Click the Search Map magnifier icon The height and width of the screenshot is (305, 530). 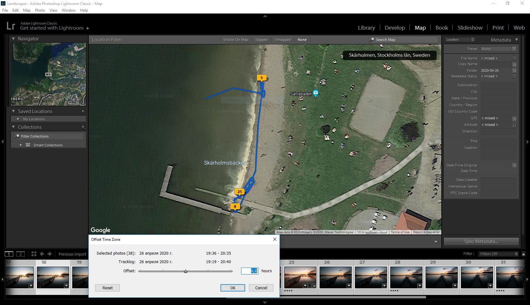(x=373, y=39)
